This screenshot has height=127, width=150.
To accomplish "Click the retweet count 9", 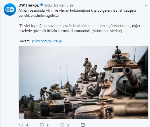I will coord(48,125).
